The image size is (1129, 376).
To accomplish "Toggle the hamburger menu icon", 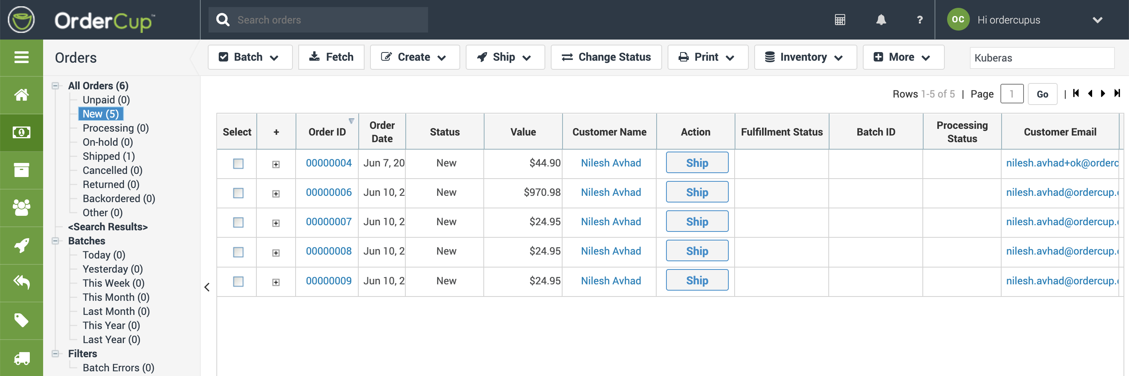I will [x=22, y=57].
